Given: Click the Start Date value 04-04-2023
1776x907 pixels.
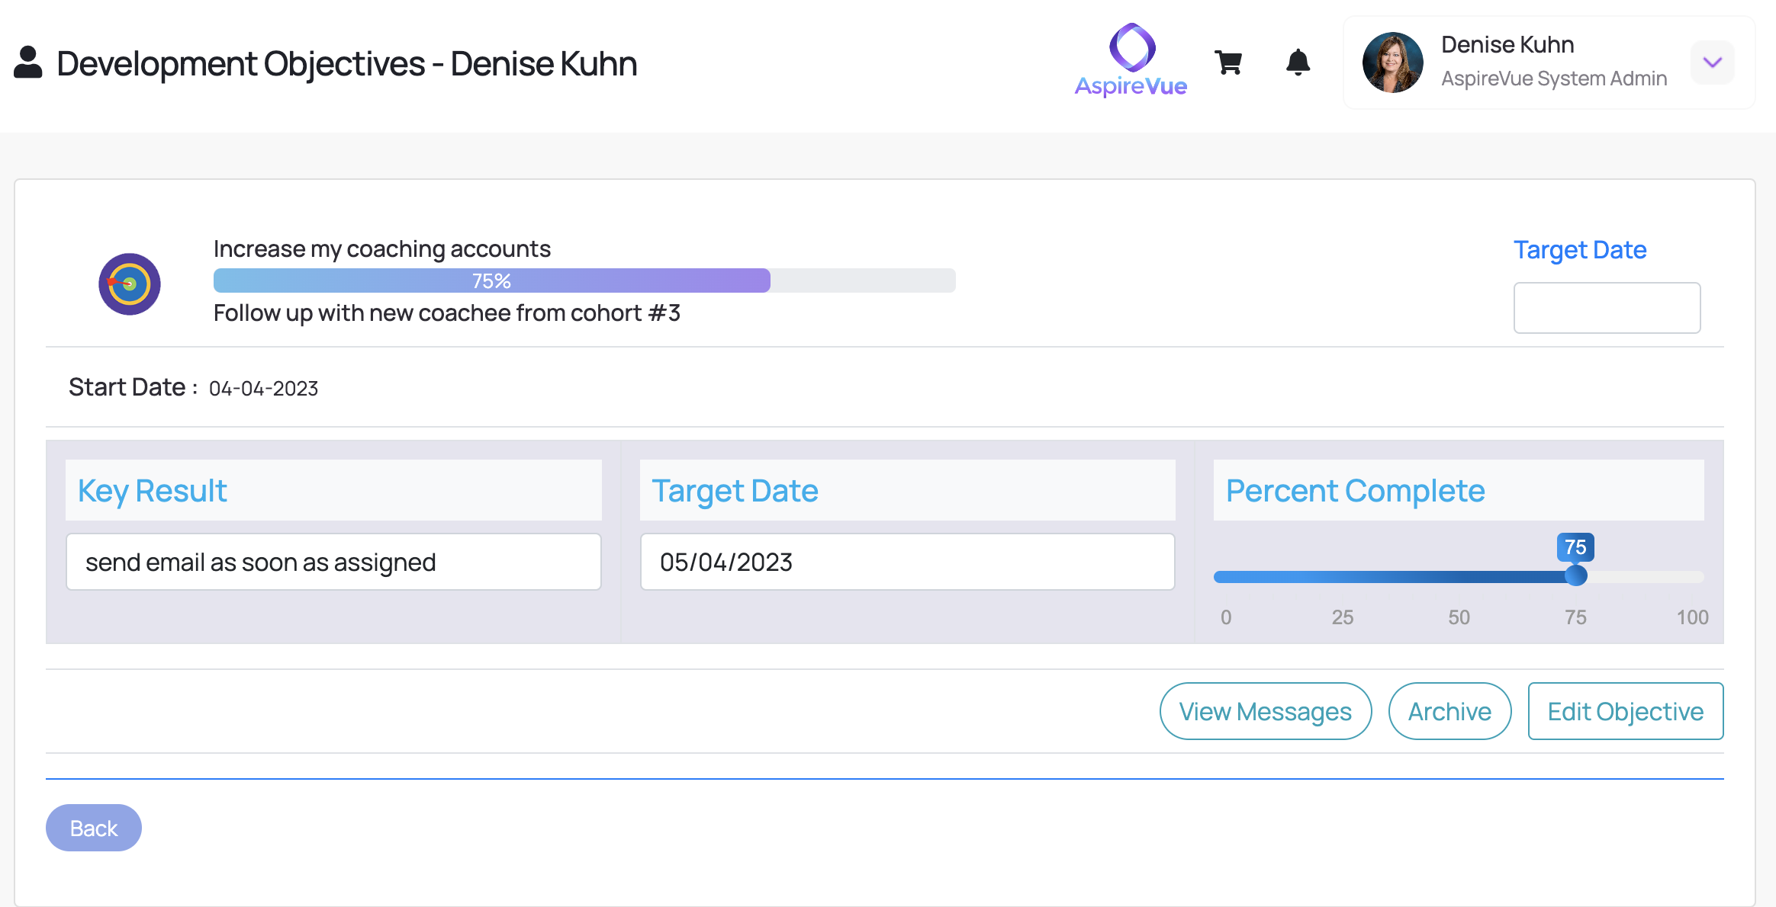Looking at the screenshot, I should 263,388.
